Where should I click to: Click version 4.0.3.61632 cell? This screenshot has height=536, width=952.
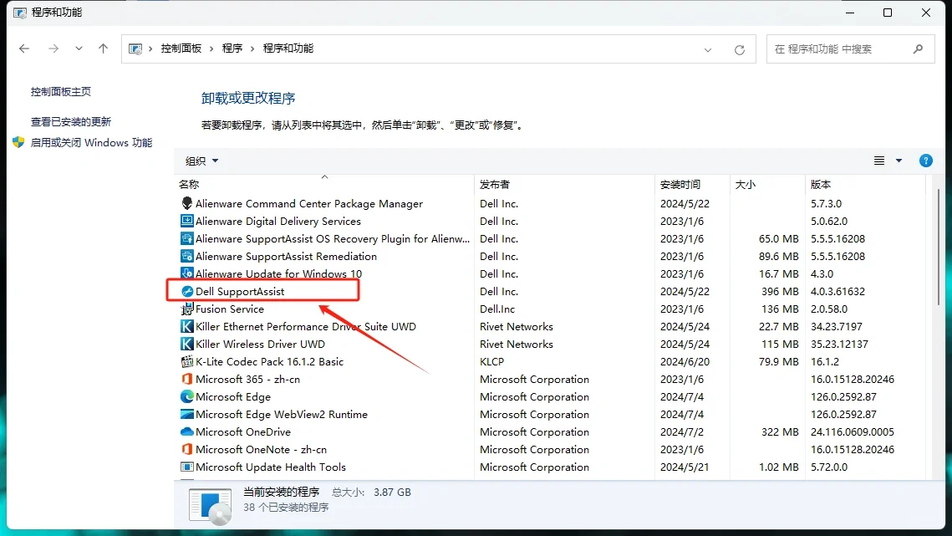tap(837, 292)
